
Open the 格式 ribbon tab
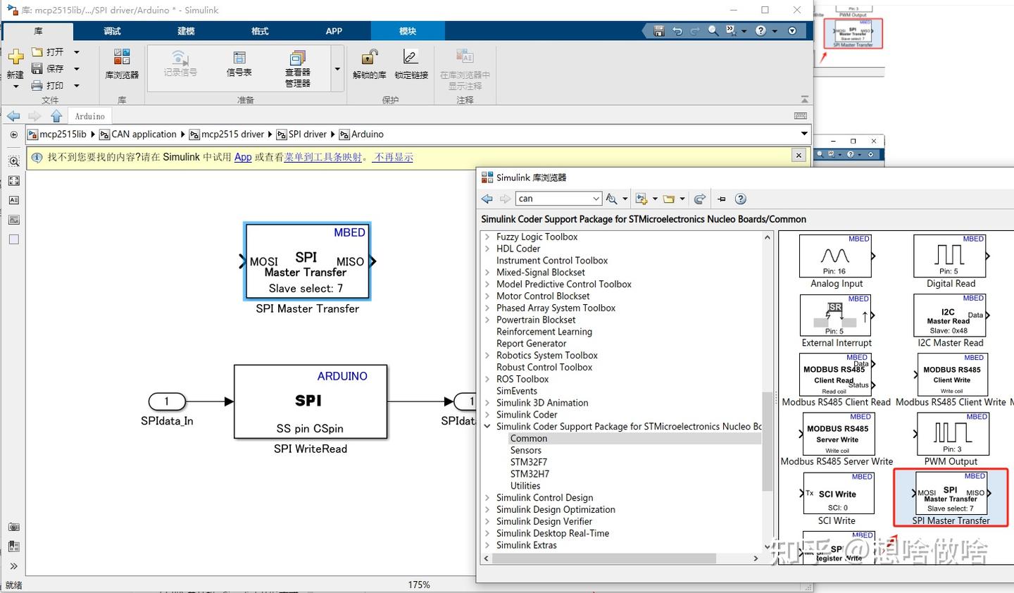point(260,31)
